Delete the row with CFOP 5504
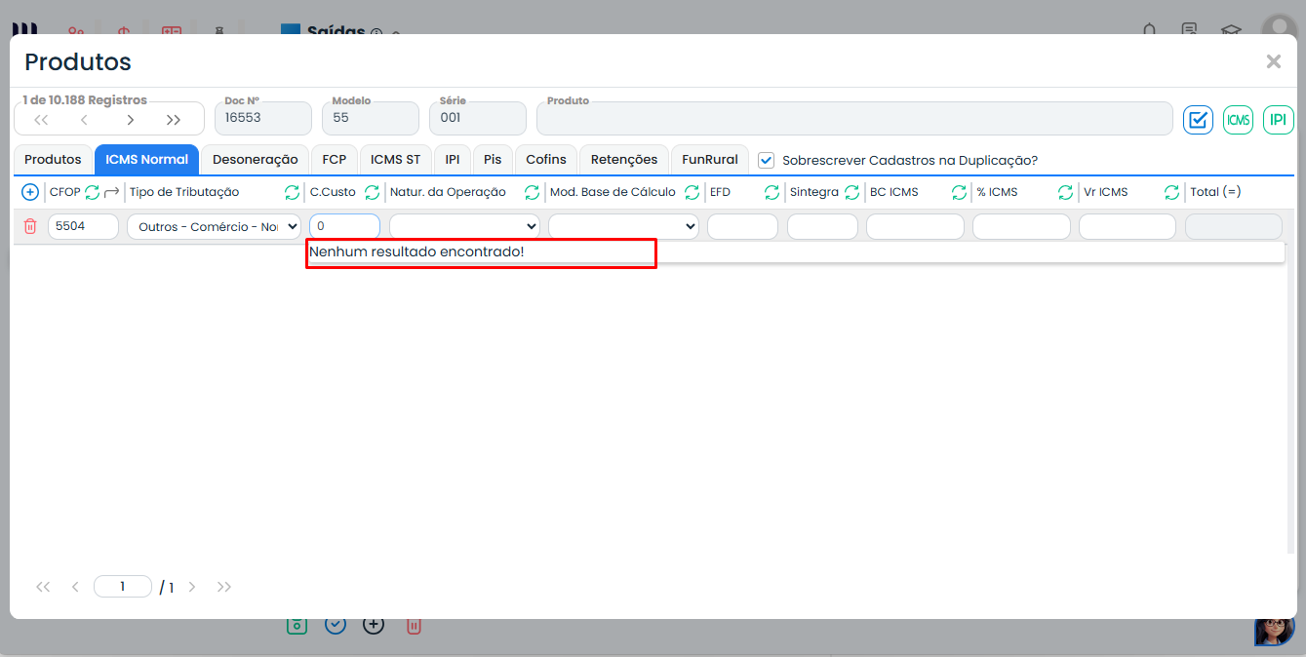 click(x=30, y=226)
